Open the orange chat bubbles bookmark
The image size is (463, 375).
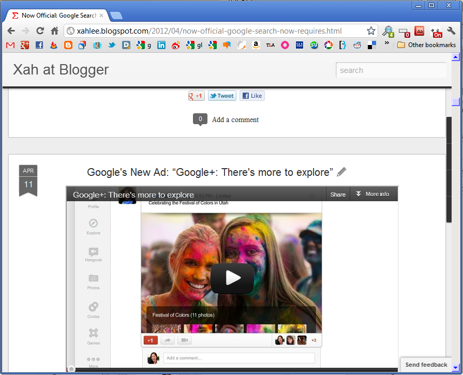click(227, 45)
